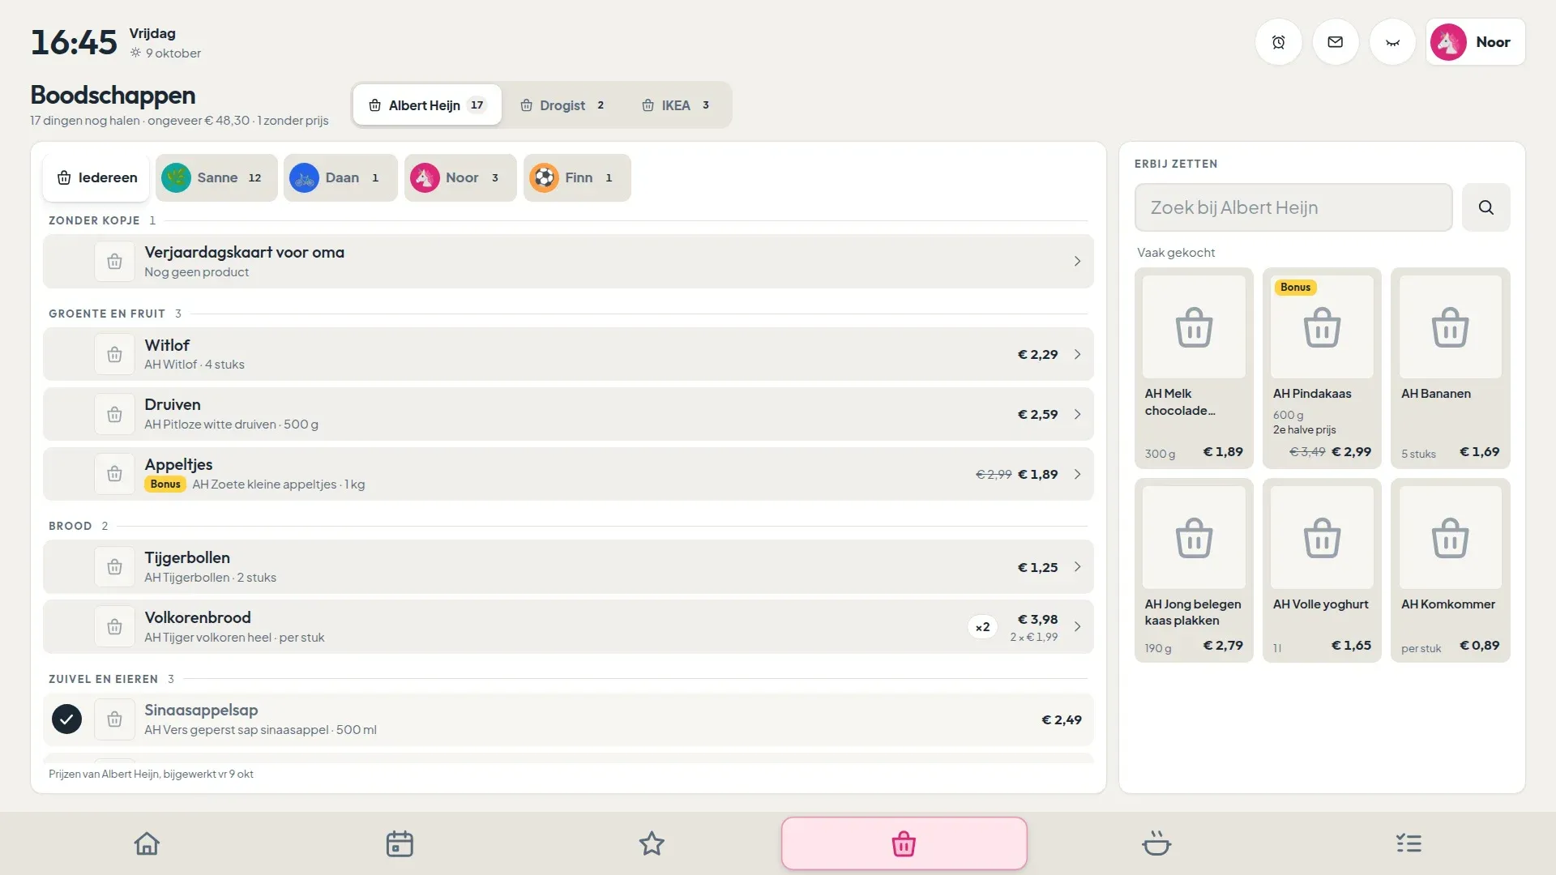Add AH Melk chocolade product card
The height and width of the screenshot is (875, 1556).
(1194, 368)
